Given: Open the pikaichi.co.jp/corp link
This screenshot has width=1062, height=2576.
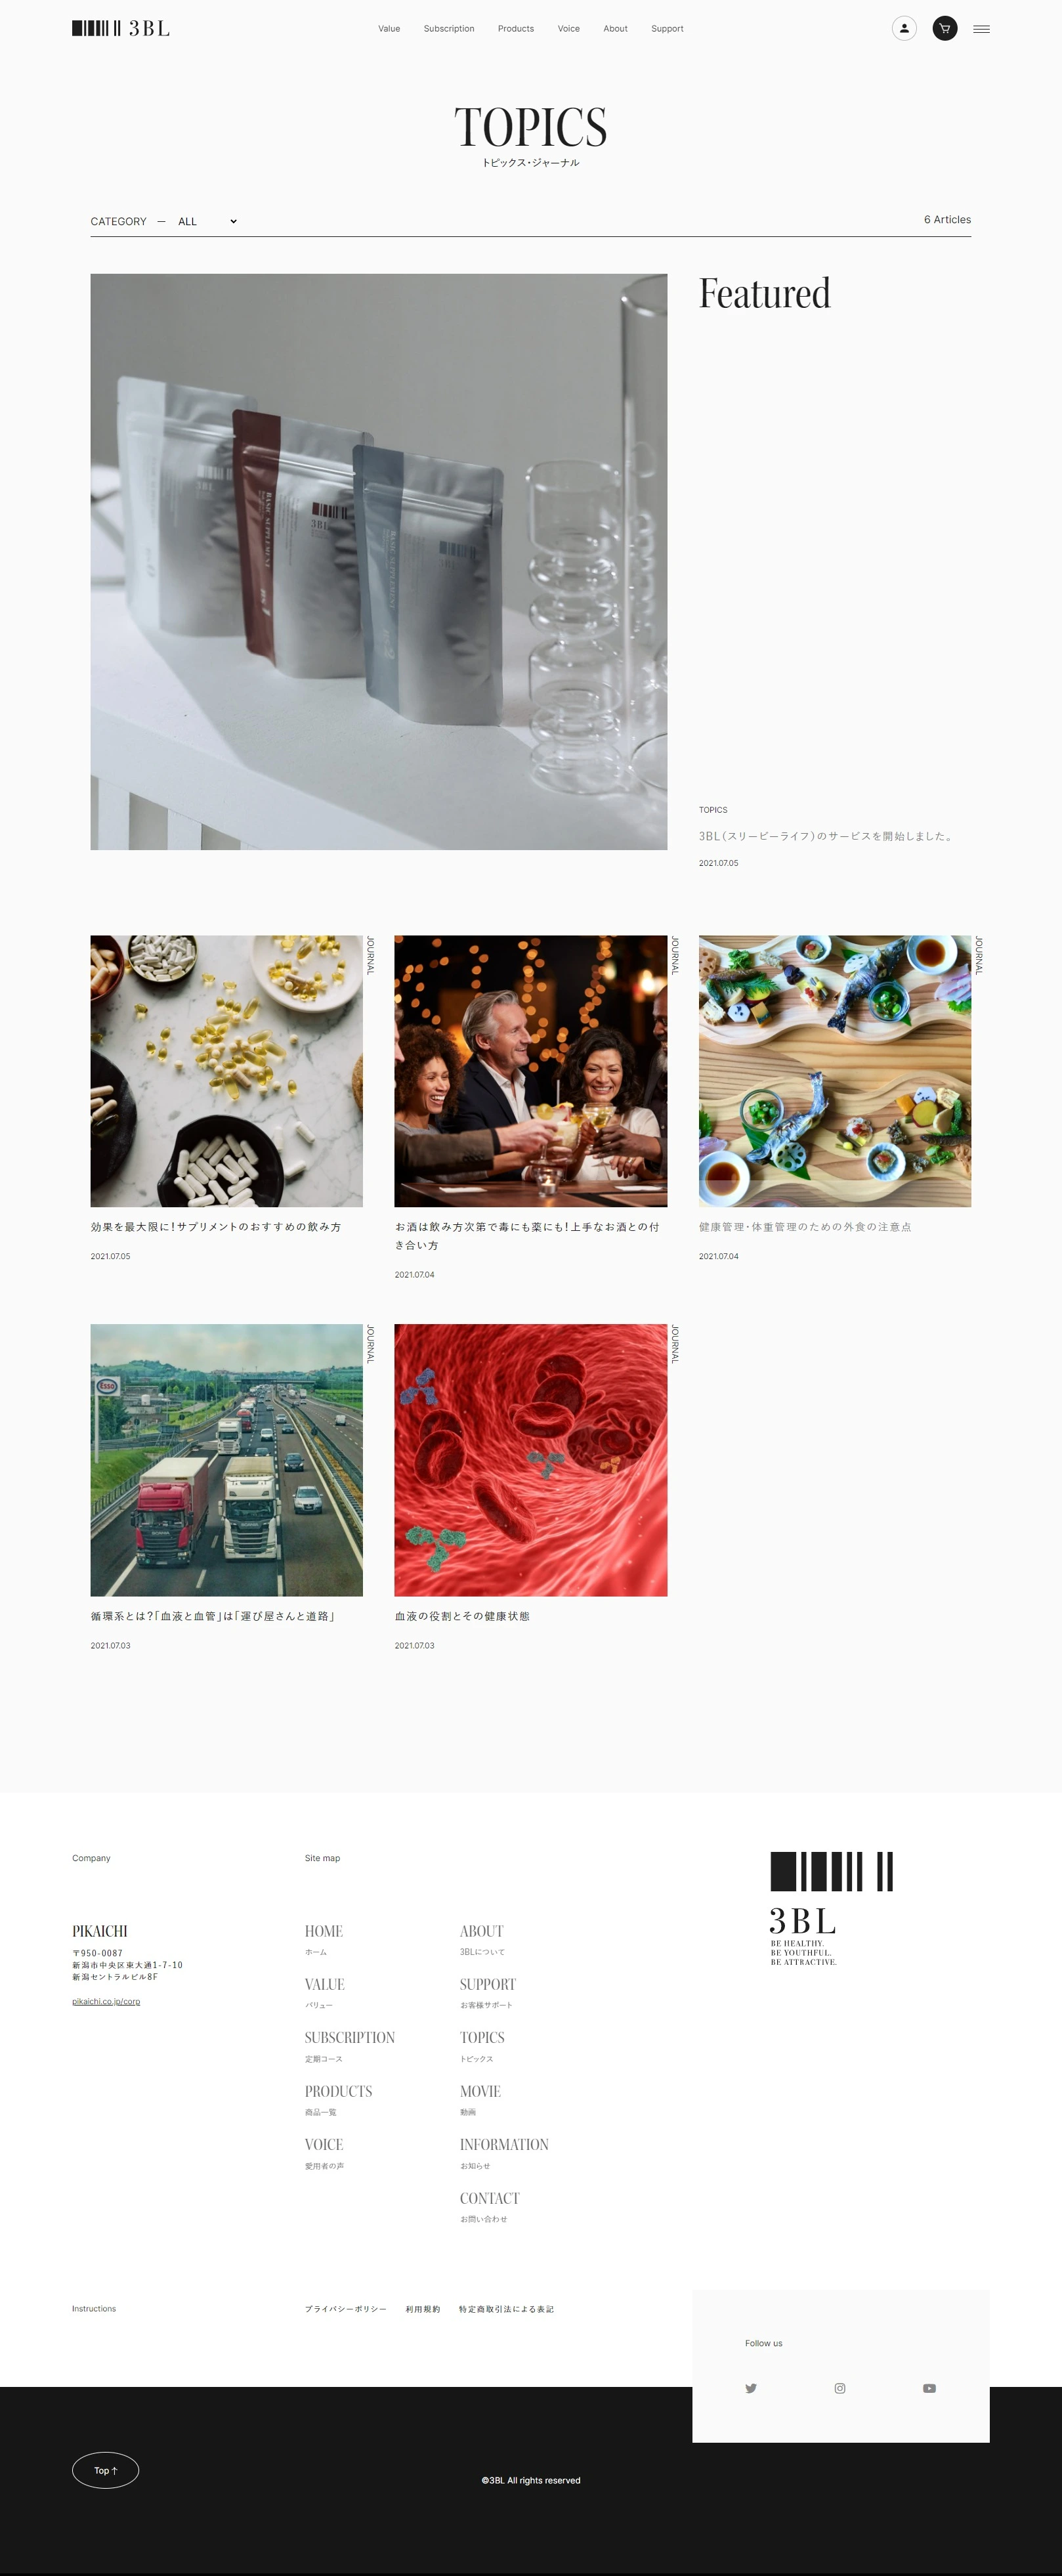Looking at the screenshot, I should tap(106, 2001).
